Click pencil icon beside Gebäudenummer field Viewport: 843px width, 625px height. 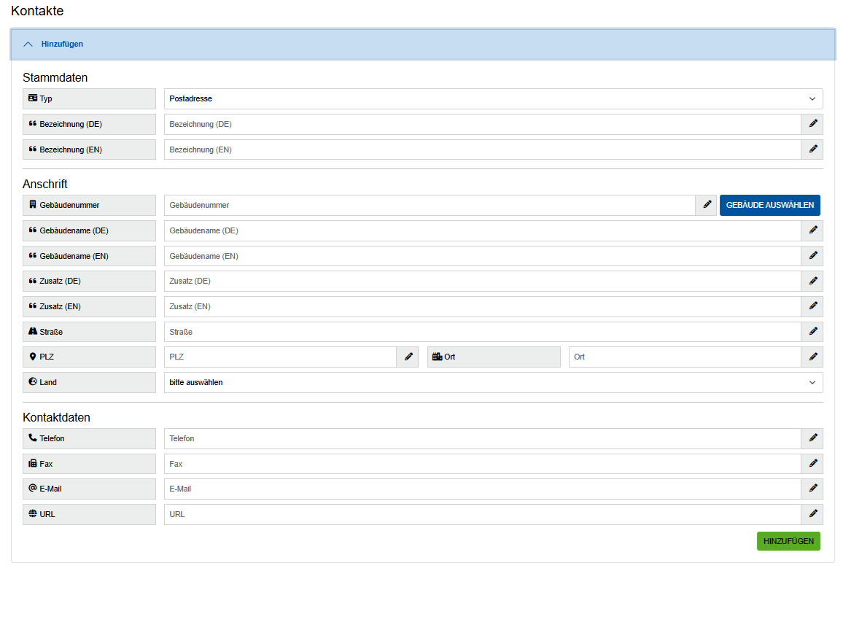tap(706, 205)
